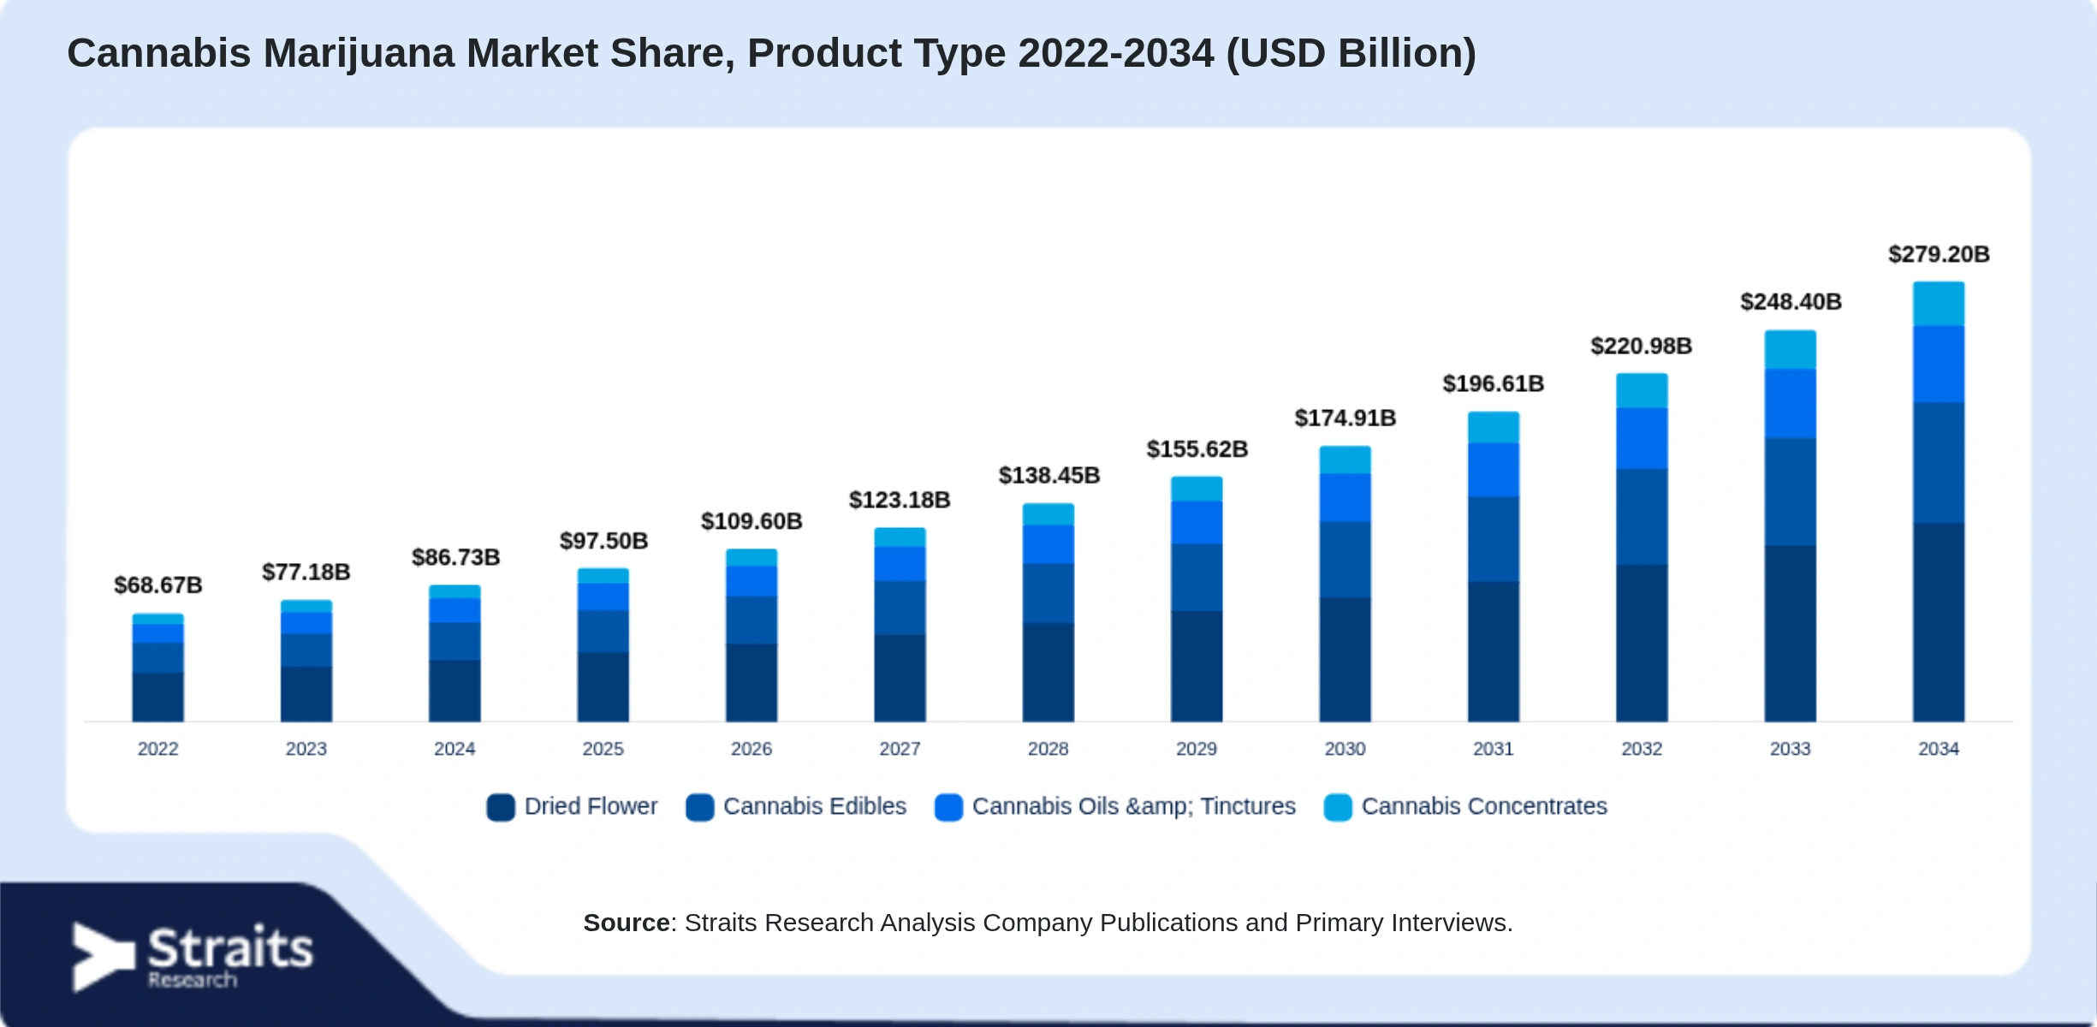Viewport: 2097px width, 1027px height.
Task: Toggle the Cannabis Oils & Tinctures legend label
Action: [x=1134, y=806]
